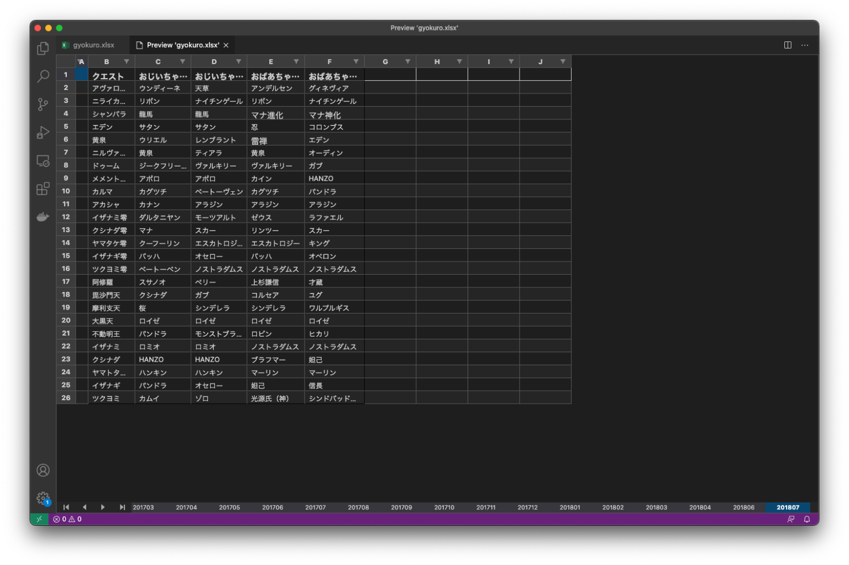This screenshot has width=849, height=565.
Task: Open the filter dropdown on クエスト column
Action: coord(127,61)
